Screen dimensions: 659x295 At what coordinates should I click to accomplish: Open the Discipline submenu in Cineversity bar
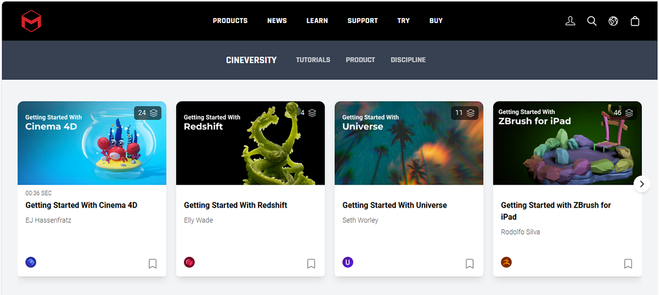tap(408, 60)
